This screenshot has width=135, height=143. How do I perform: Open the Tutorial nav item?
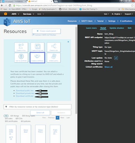click(x=100, y=21)
